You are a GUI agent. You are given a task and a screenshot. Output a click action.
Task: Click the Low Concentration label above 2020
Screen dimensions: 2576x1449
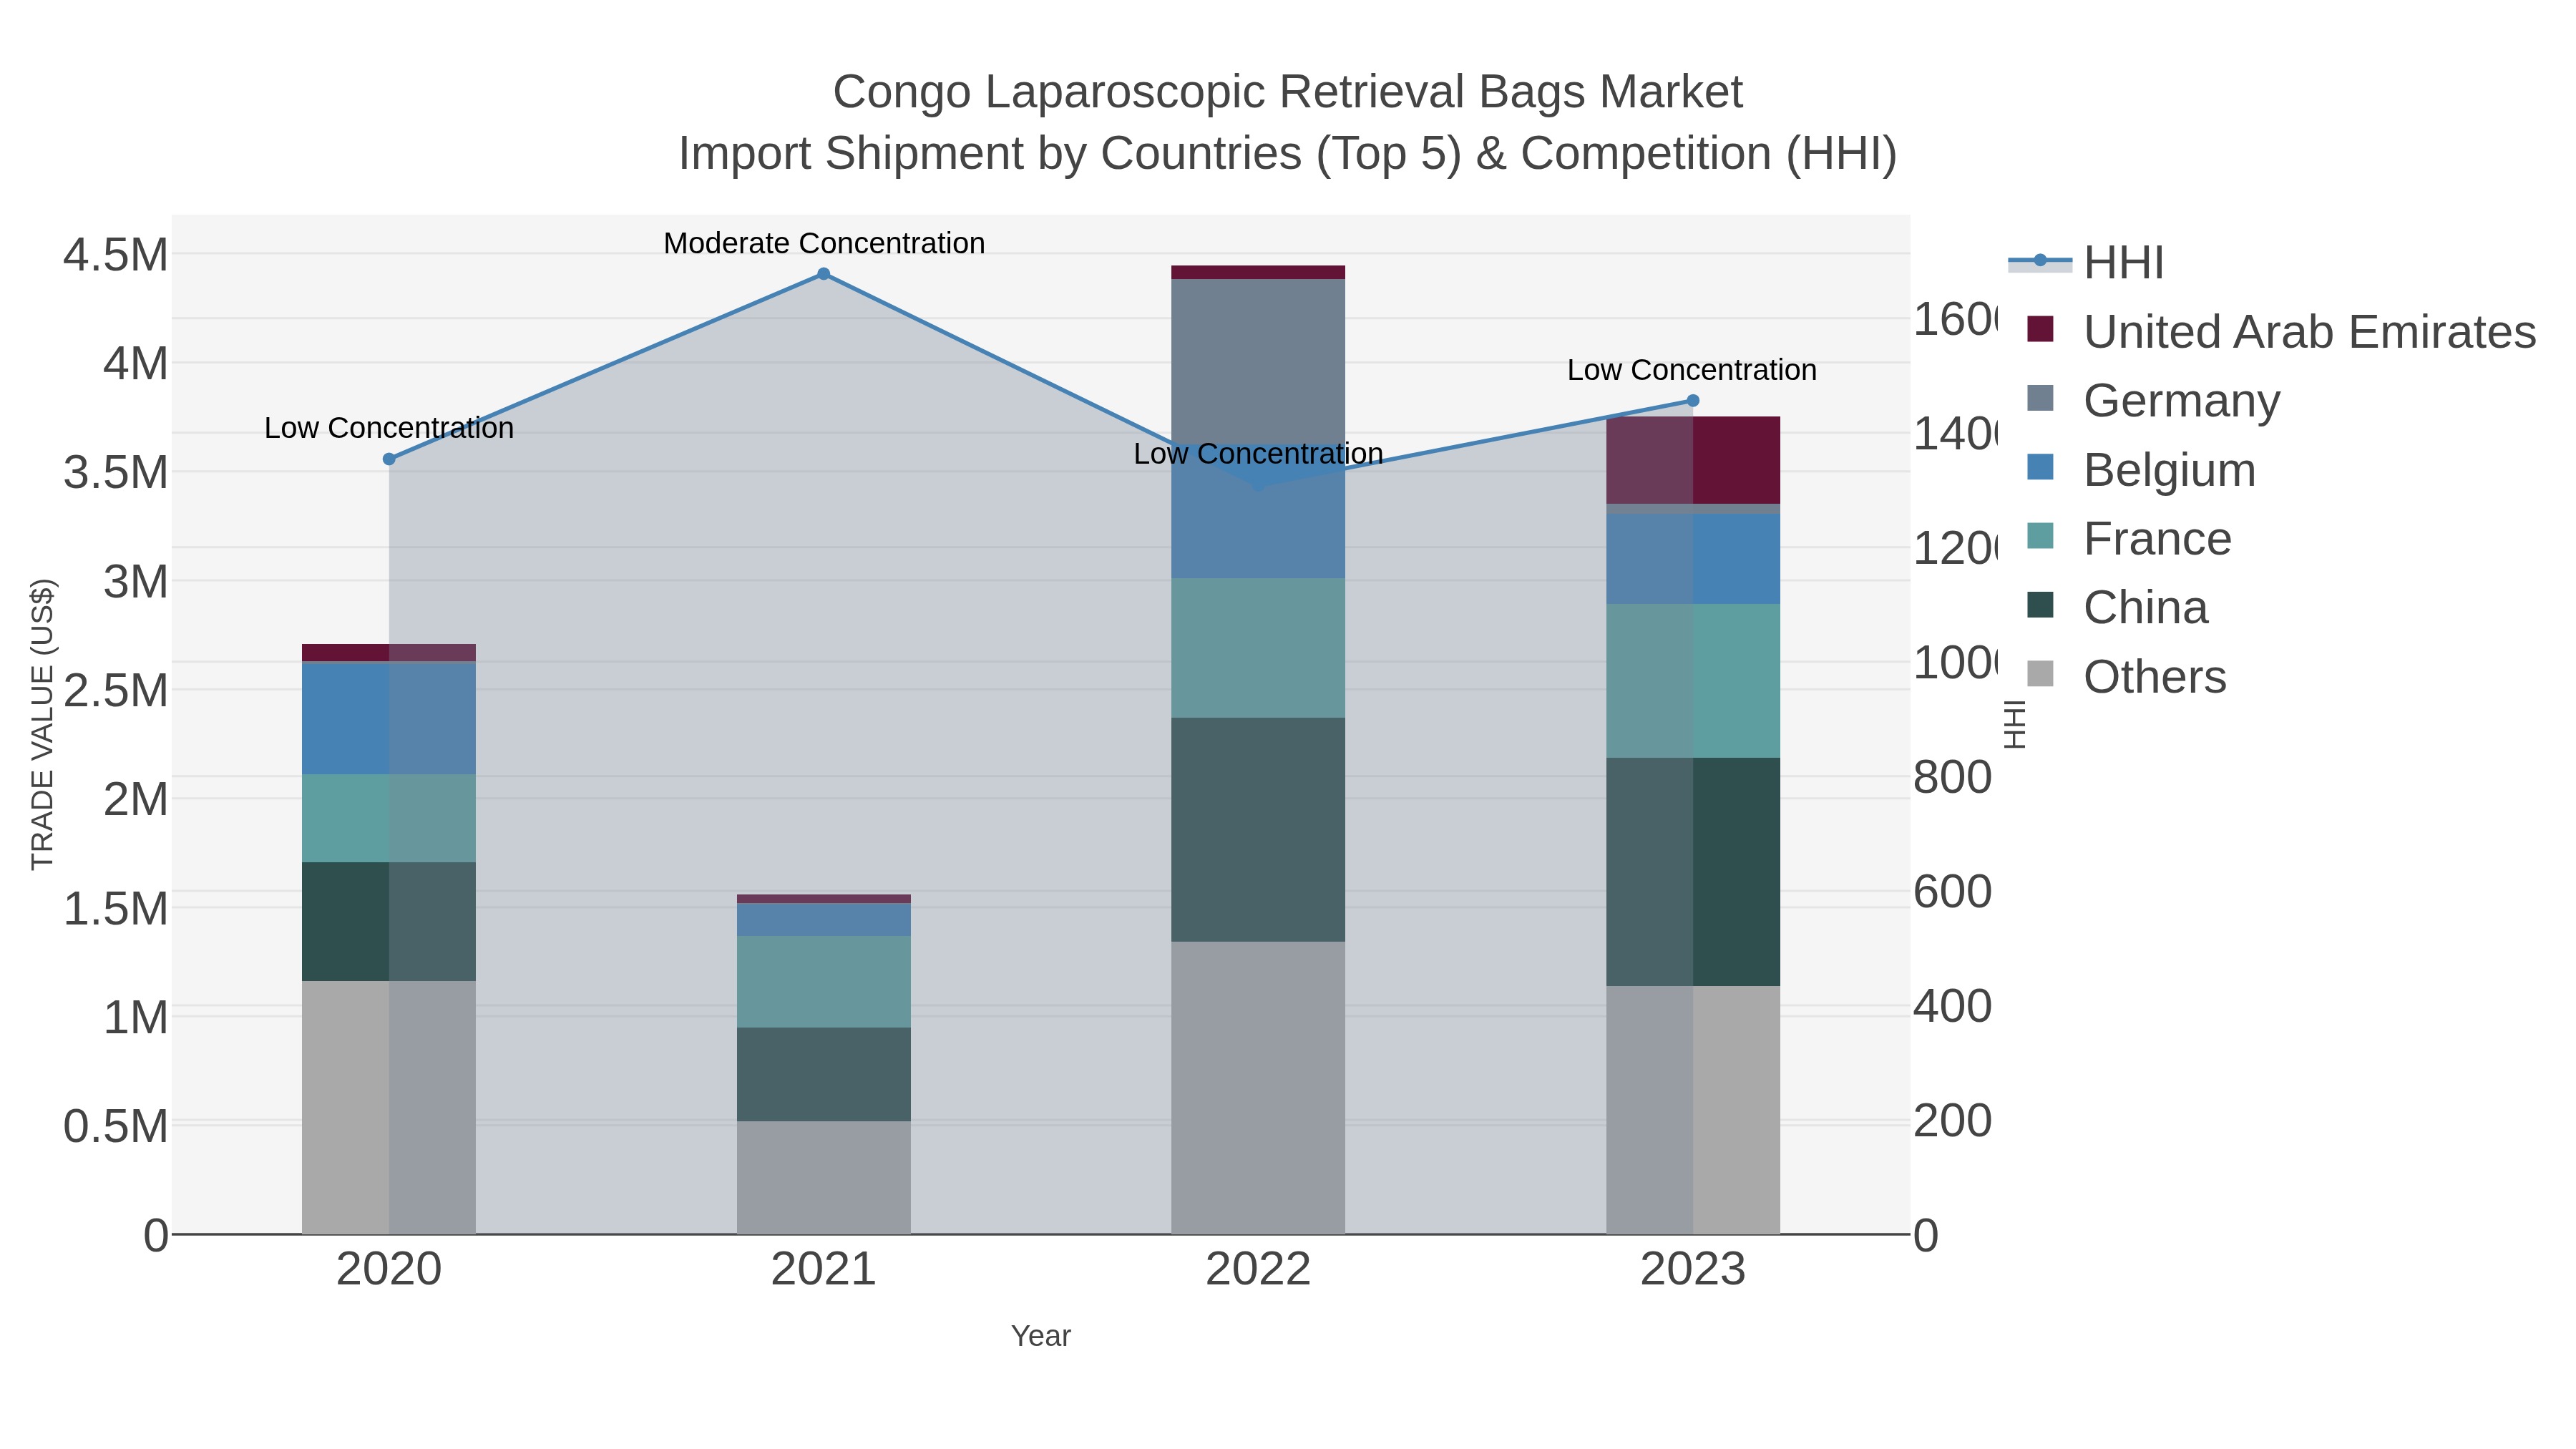389,428
